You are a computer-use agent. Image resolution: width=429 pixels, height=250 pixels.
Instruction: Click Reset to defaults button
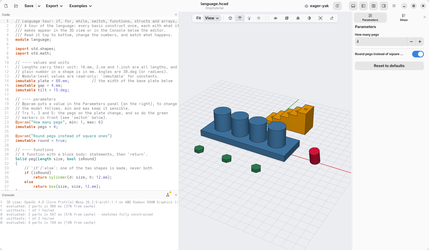[389, 66]
